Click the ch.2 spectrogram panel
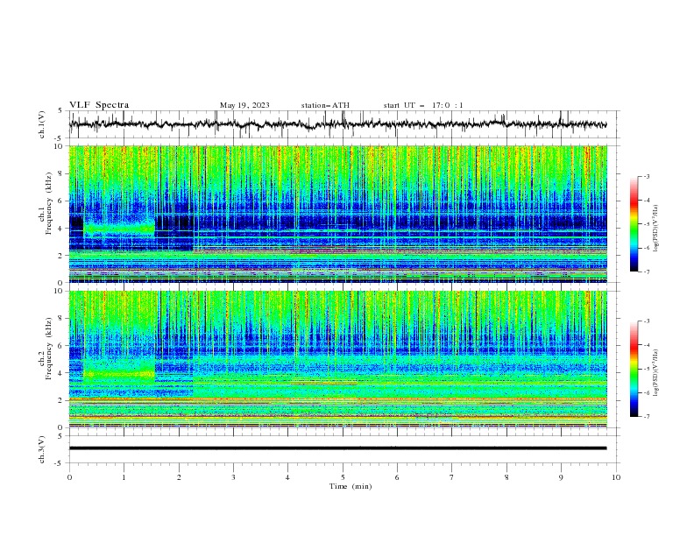 click(338, 359)
